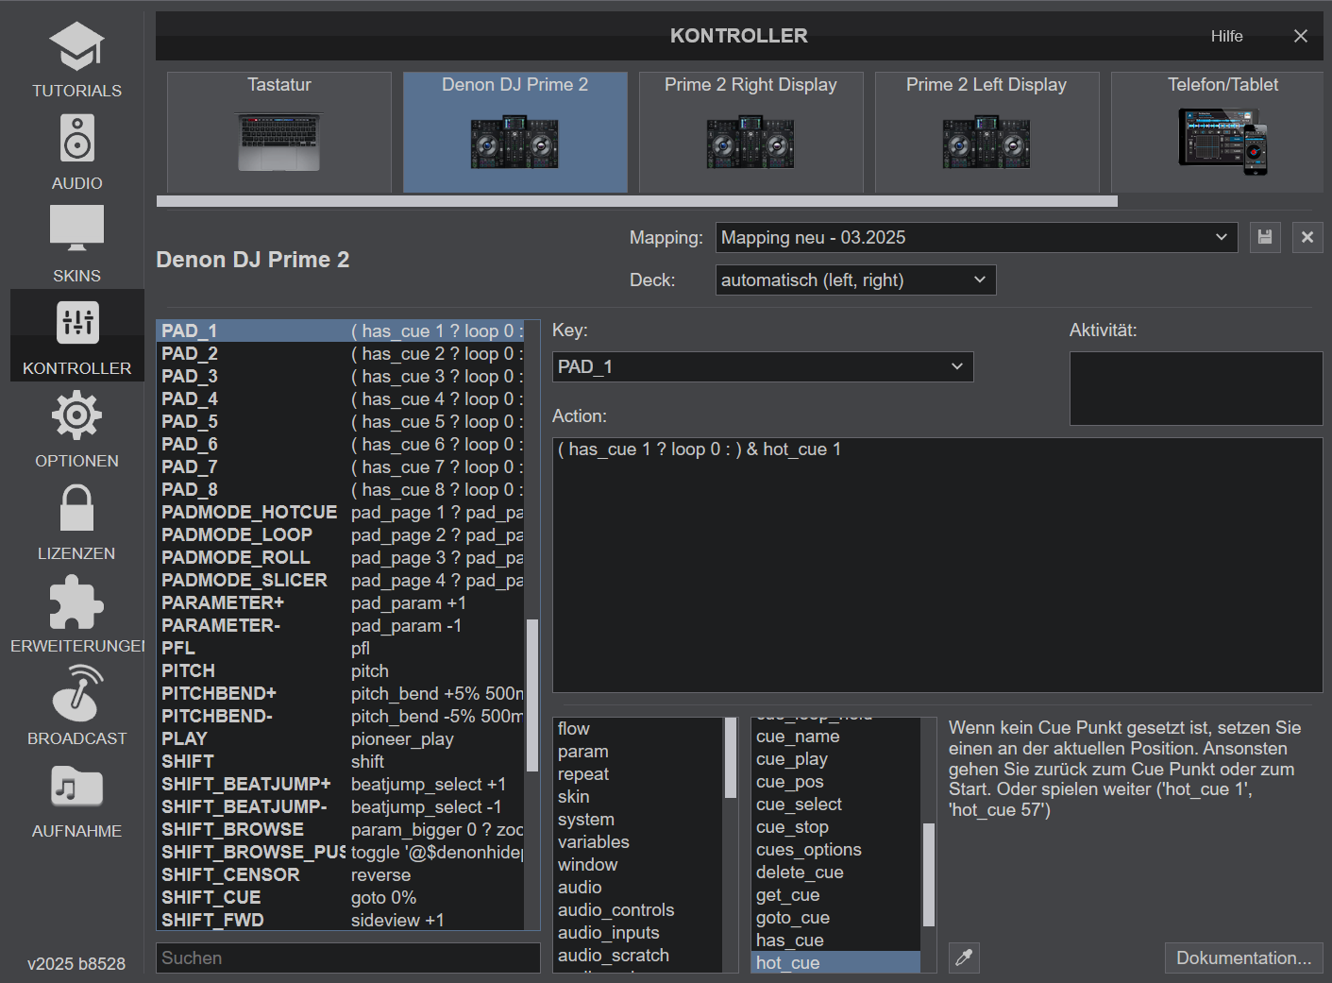Select the PADMODE_SLICER mapping row
The width and height of the screenshot is (1332, 983).
tap(341, 580)
